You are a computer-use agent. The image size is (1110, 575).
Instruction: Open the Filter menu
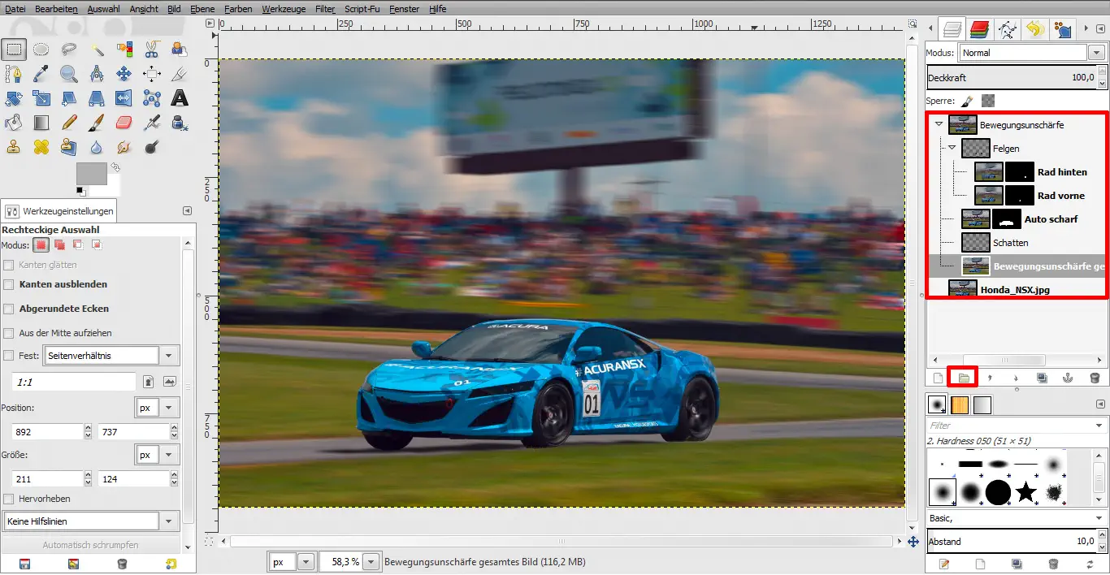(325, 9)
